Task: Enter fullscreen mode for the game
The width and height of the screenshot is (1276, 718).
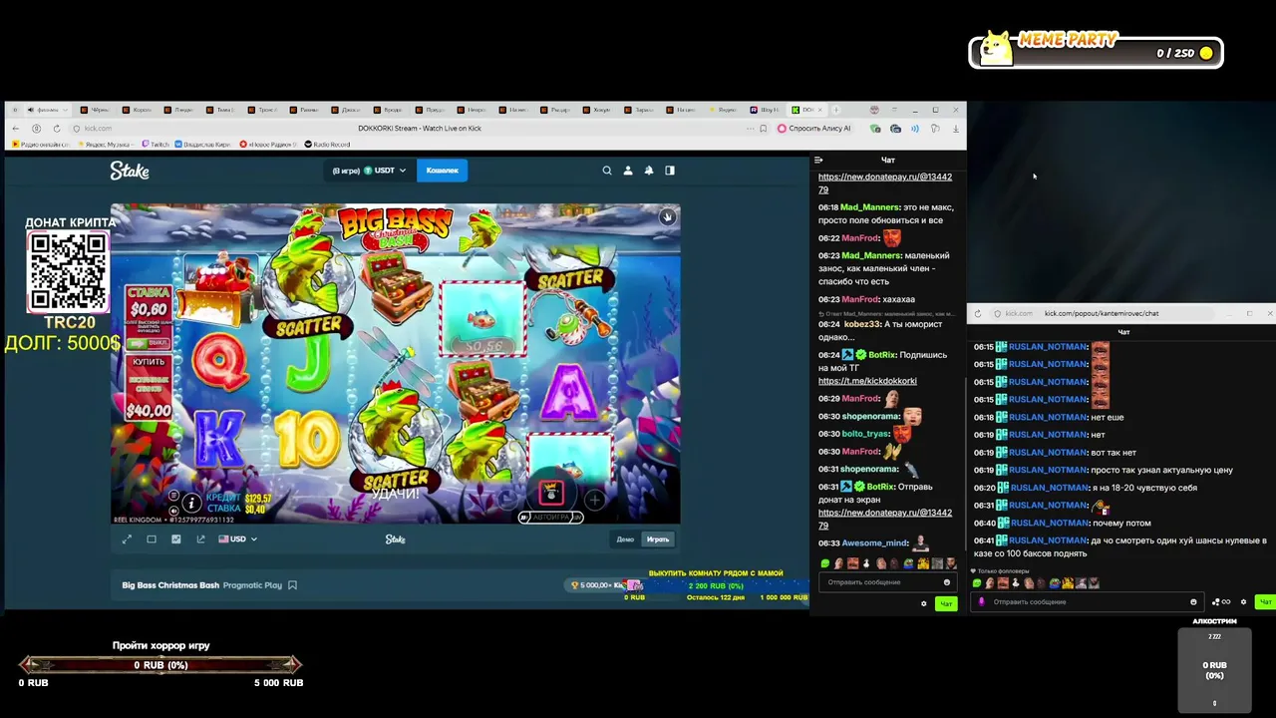Action: click(x=127, y=539)
